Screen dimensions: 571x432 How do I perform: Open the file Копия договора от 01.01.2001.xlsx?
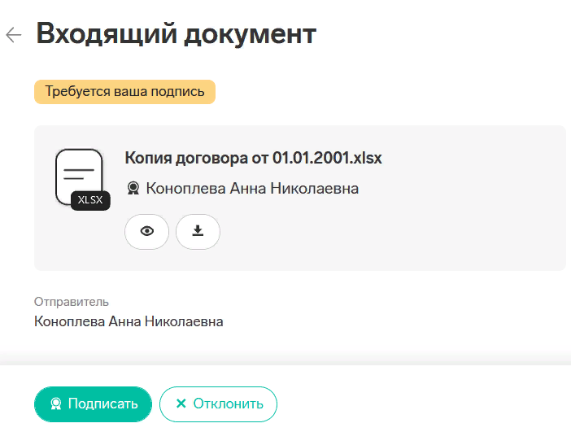click(x=252, y=158)
